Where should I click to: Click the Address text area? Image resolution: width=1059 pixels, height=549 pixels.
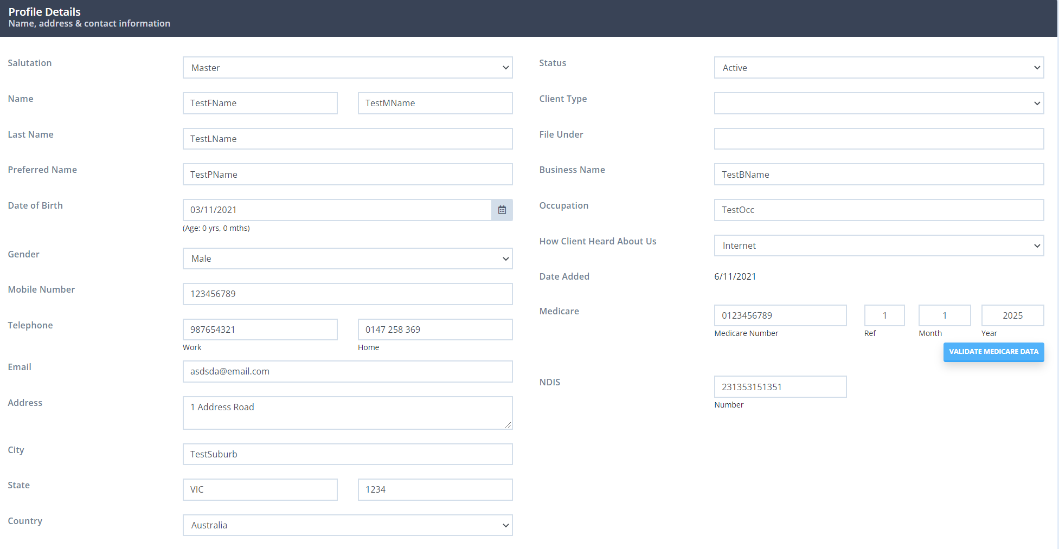click(348, 413)
